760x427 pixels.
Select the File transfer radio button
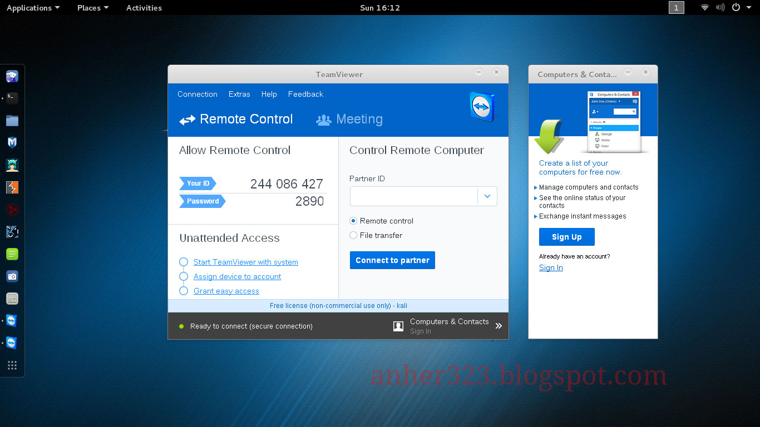point(353,235)
